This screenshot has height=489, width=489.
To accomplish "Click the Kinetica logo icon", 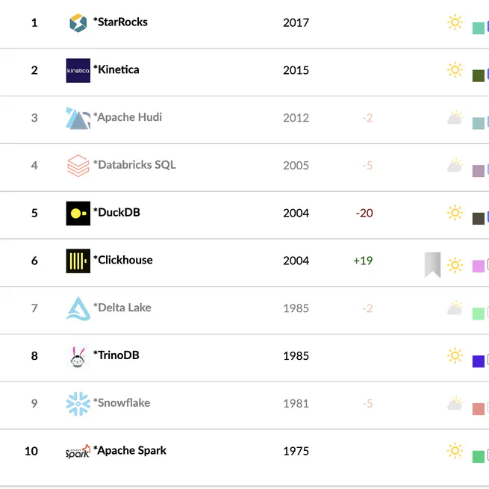I will 78,70.
